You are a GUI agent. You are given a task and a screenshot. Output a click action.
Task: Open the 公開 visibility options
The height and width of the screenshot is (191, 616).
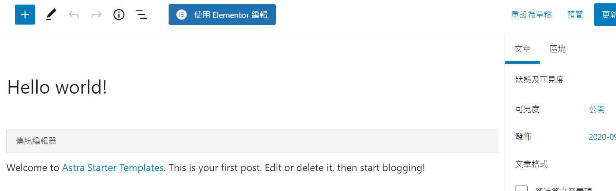coord(597,109)
